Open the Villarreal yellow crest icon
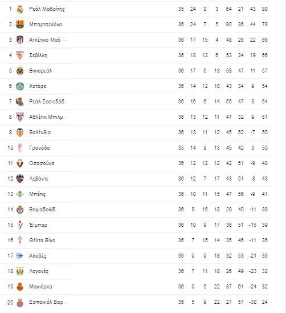This screenshot has height=313, width=286. coord(20,71)
